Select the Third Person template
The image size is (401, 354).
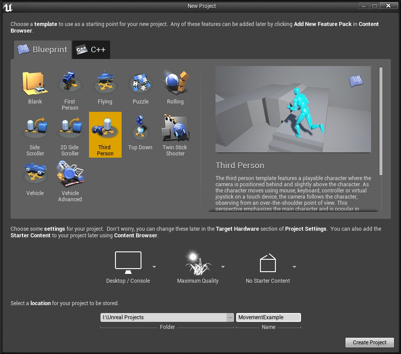105,135
